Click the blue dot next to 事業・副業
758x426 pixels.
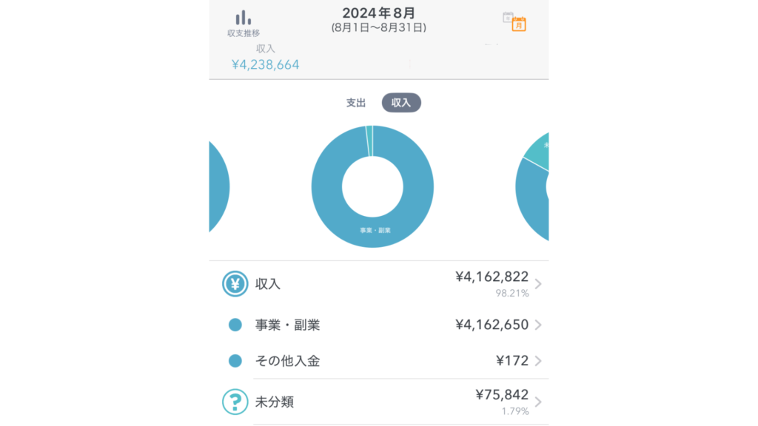pos(235,325)
